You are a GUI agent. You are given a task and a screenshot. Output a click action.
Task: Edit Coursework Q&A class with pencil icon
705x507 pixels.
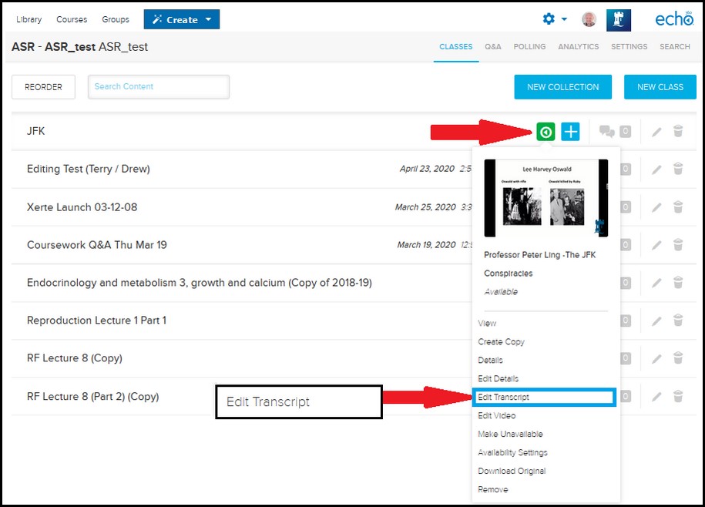tap(656, 245)
